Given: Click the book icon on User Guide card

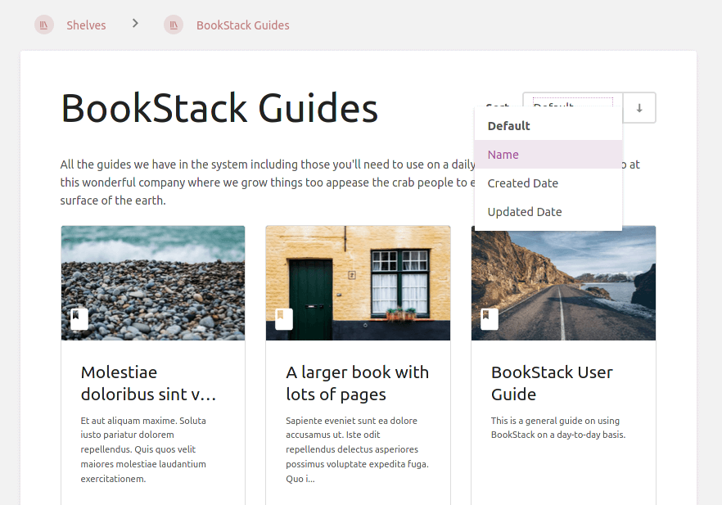Looking at the screenshot, I should pos(489,319).
